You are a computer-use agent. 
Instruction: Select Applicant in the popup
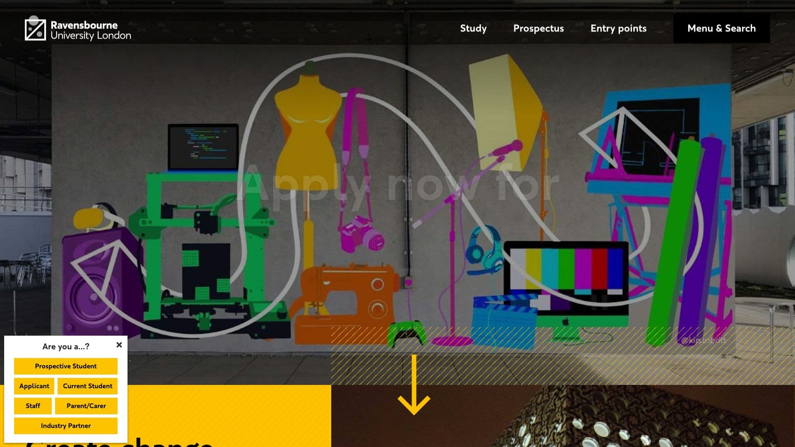point(34,386)
